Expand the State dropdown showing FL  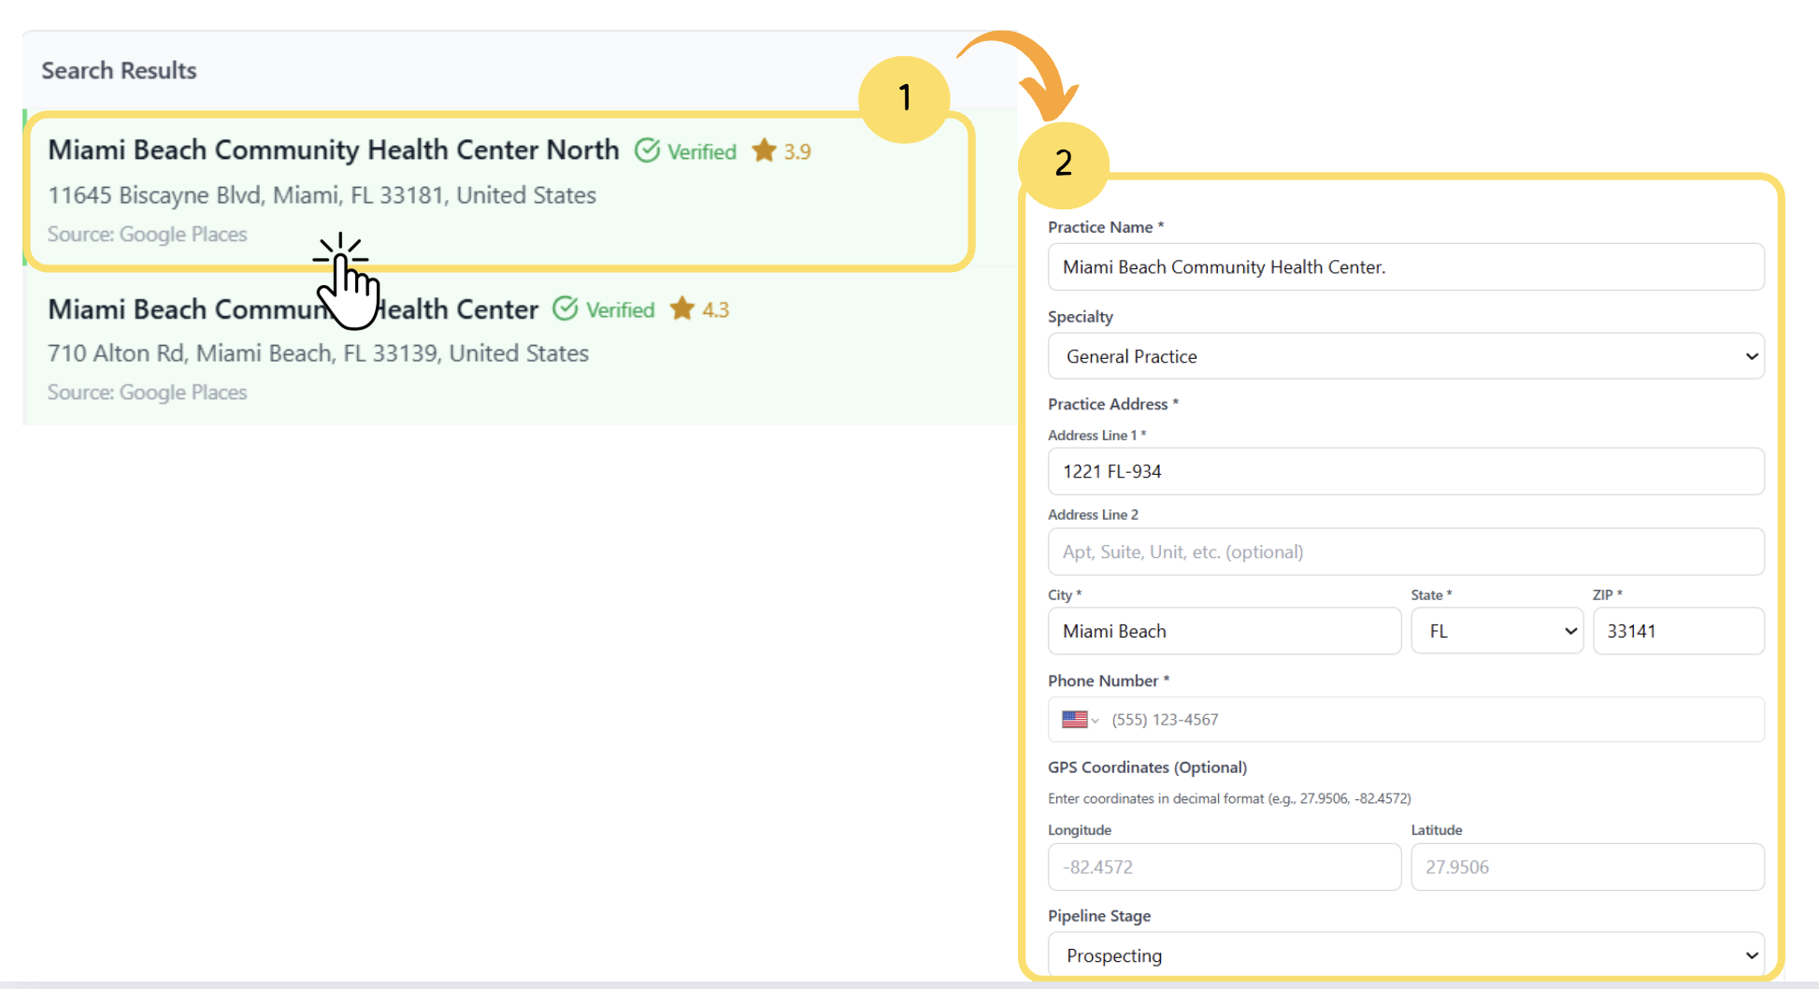(x=1496, y=631)
